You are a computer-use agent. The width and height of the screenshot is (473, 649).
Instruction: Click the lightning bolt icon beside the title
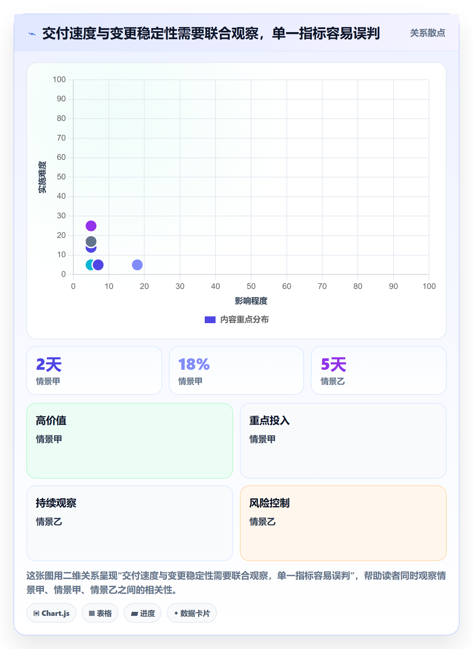[x=32, y=34]
